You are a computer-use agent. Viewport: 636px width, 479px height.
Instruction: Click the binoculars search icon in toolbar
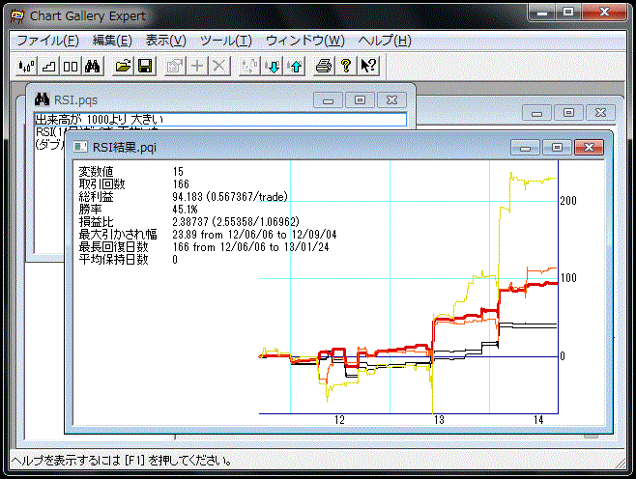coord(93,66)
